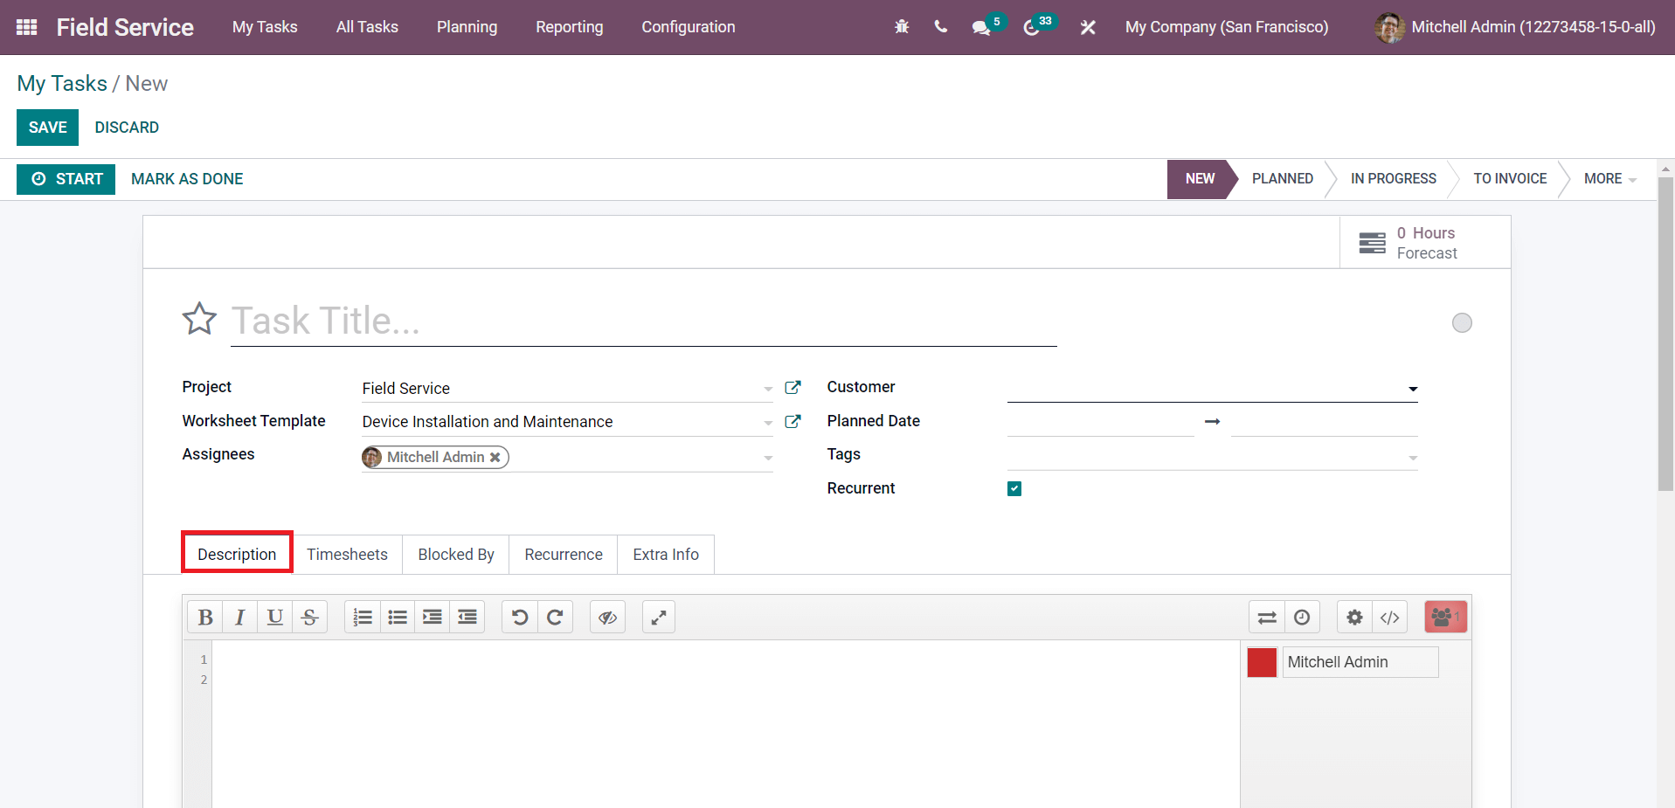Image resolution: width=1675 pixels, height=808 pixels.
Task: Click the SAVE button
Action: [x=47, y=128]
